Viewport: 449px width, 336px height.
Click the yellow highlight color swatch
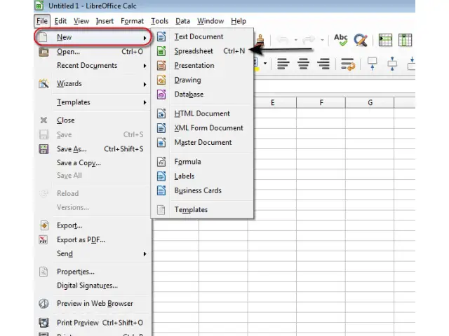257,69
